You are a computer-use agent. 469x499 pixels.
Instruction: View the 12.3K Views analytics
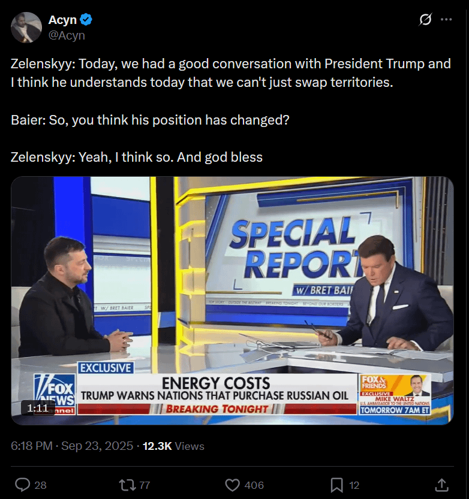(173, 446)
